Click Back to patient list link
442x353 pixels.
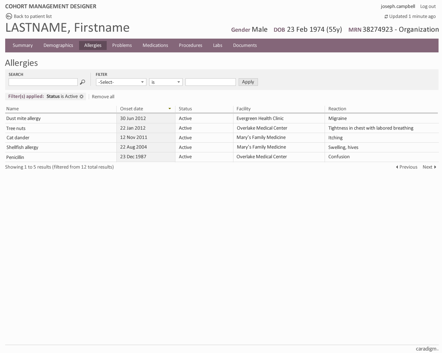tap(33, 16)
